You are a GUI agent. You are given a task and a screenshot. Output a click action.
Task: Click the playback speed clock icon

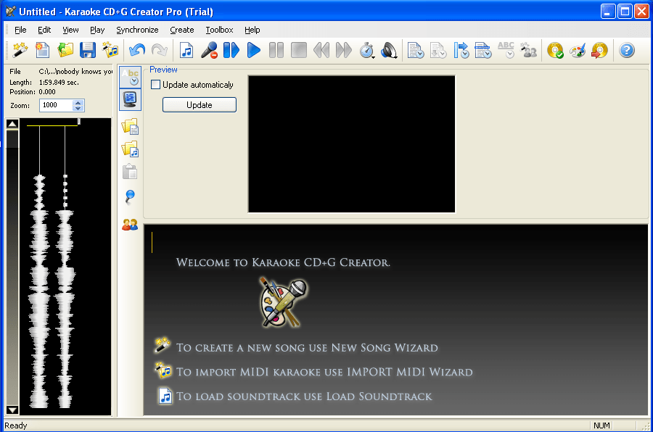point(365,49)
